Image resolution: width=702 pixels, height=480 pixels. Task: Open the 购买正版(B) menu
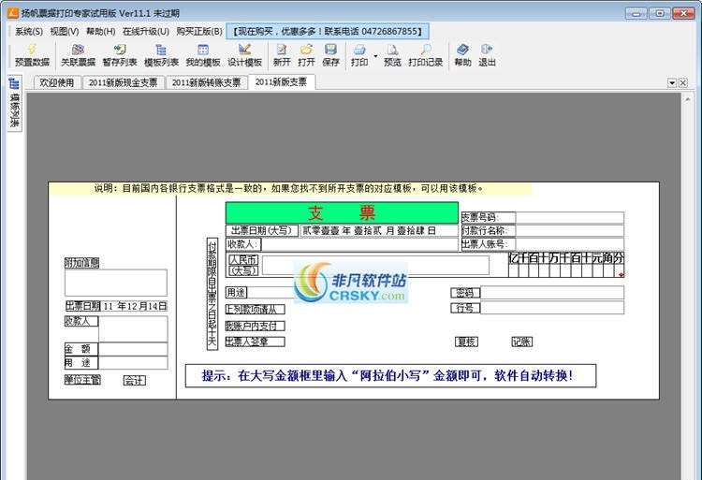pos(199,31)
